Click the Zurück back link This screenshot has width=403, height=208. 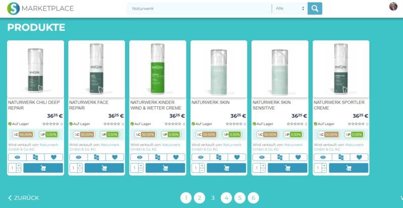[24, 198]
